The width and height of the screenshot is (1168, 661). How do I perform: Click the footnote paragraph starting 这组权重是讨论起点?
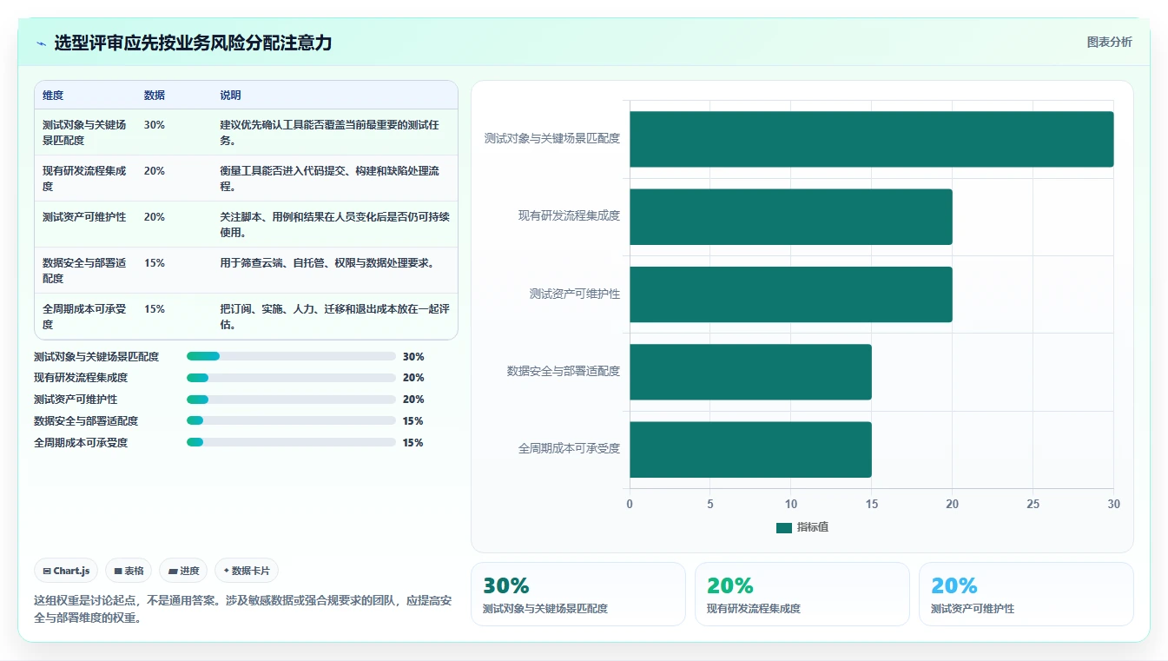click(241, 610)
